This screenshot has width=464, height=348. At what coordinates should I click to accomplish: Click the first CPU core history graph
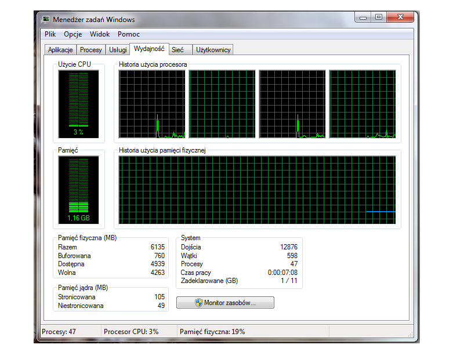click(152, 104)
